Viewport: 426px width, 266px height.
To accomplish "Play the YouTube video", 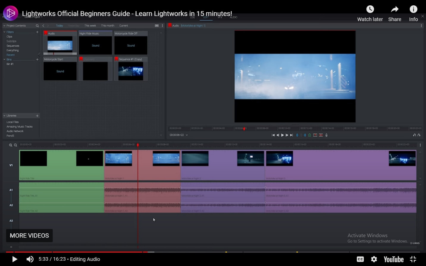I will point(15,259).
